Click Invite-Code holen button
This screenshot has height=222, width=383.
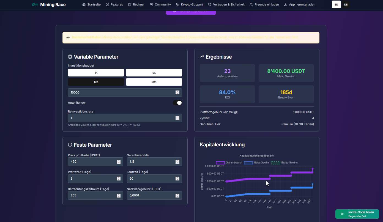357,214
